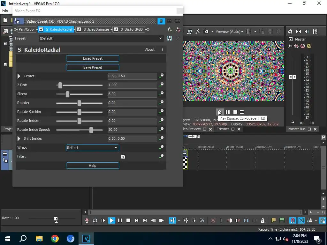Go to start of project

coord(137,220)
